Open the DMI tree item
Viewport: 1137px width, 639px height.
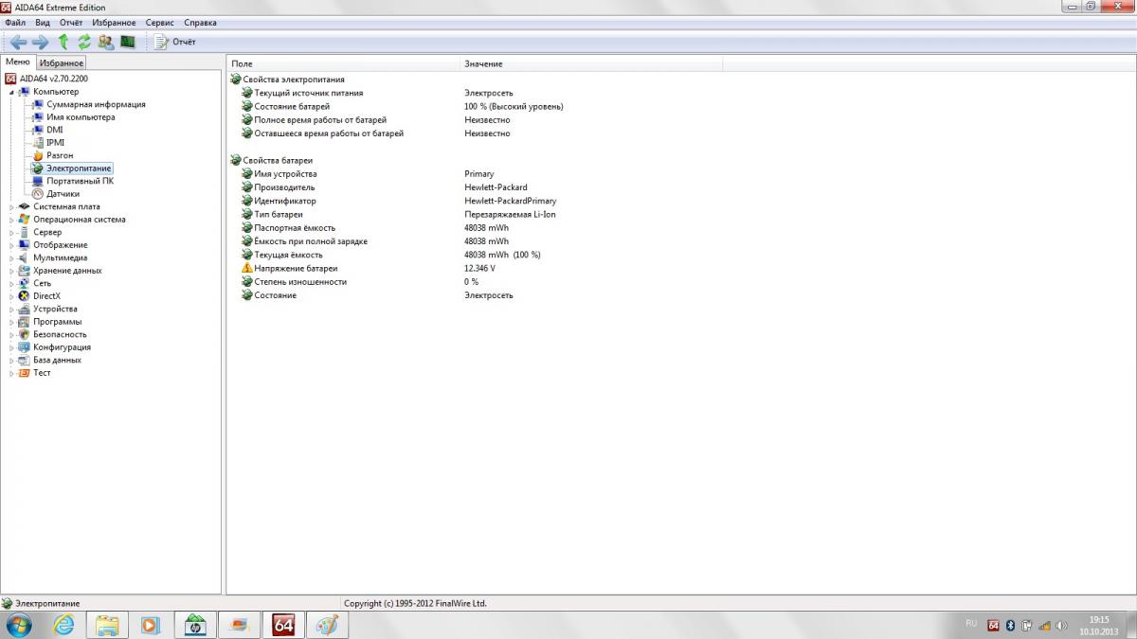tap(54, 130)
